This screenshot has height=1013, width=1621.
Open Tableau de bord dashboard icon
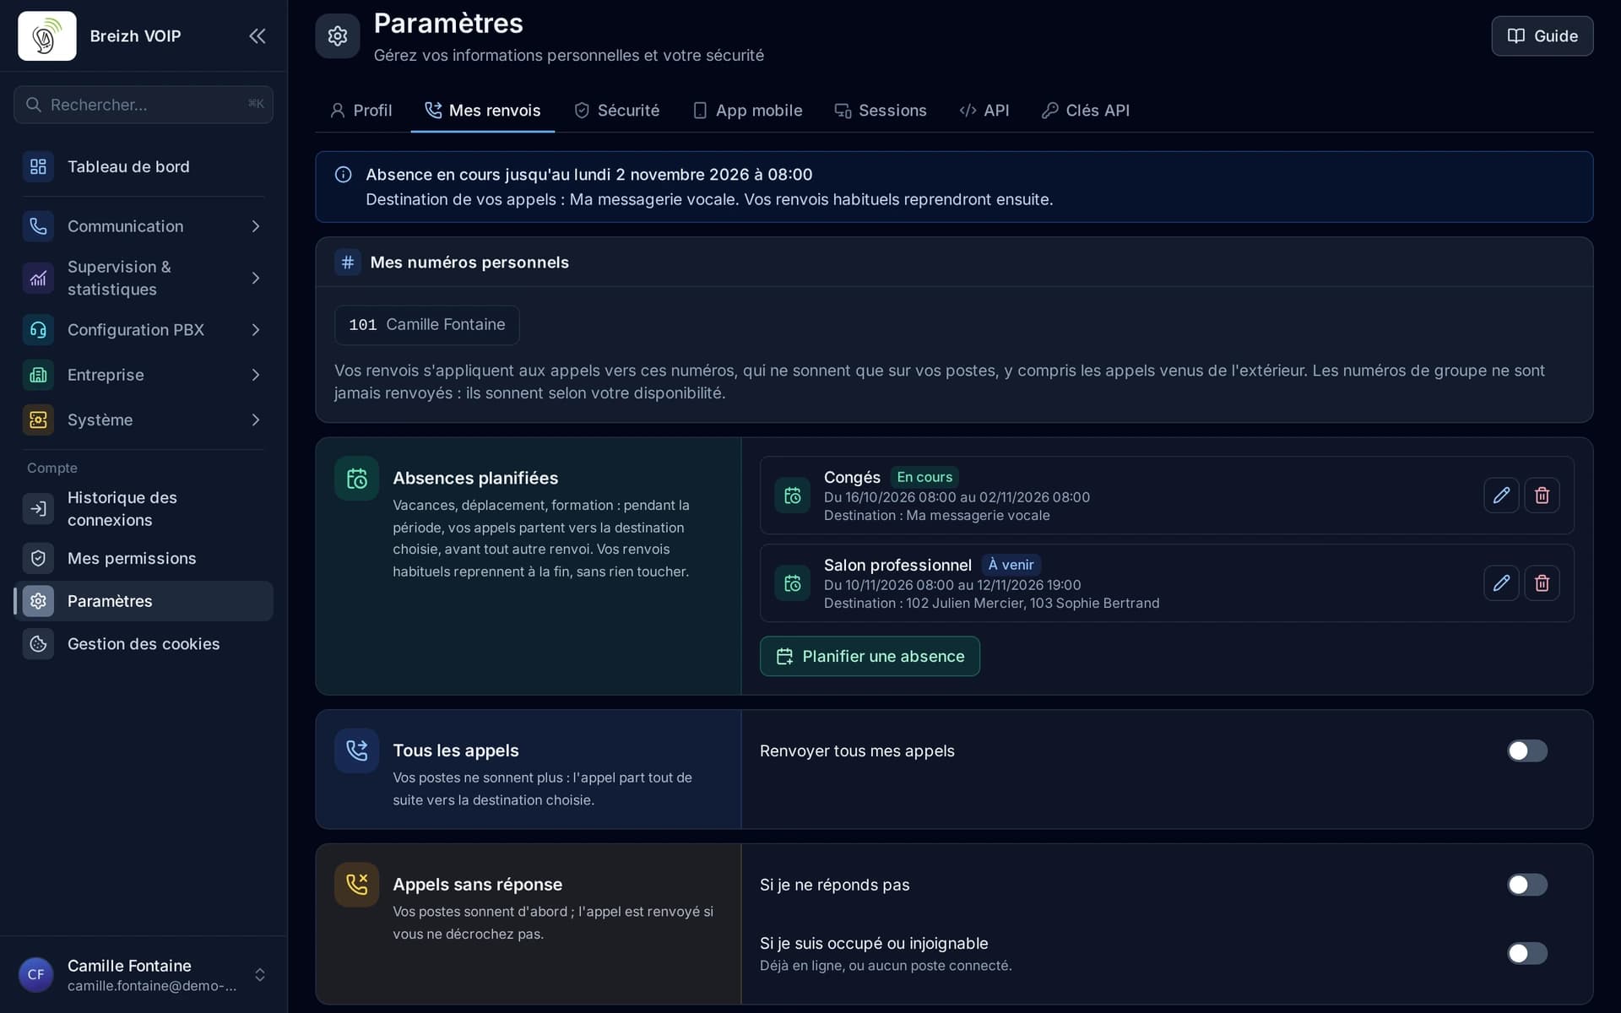38,166
